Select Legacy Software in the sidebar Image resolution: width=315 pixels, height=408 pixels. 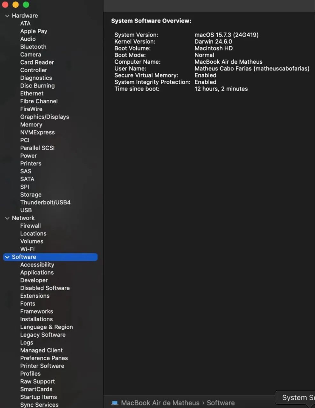pos(43,335)
